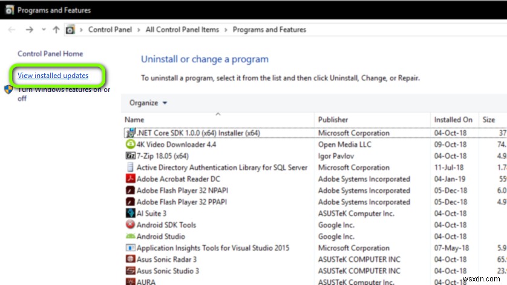Select Application Insights Tools for Visual Studio 2015
The width and height of the screenshot is (507, 285).
213,248
